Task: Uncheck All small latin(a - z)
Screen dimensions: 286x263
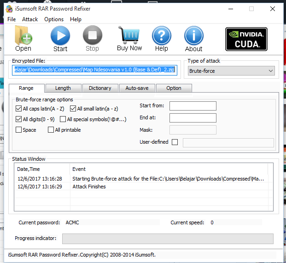Action: pos(73,109)
